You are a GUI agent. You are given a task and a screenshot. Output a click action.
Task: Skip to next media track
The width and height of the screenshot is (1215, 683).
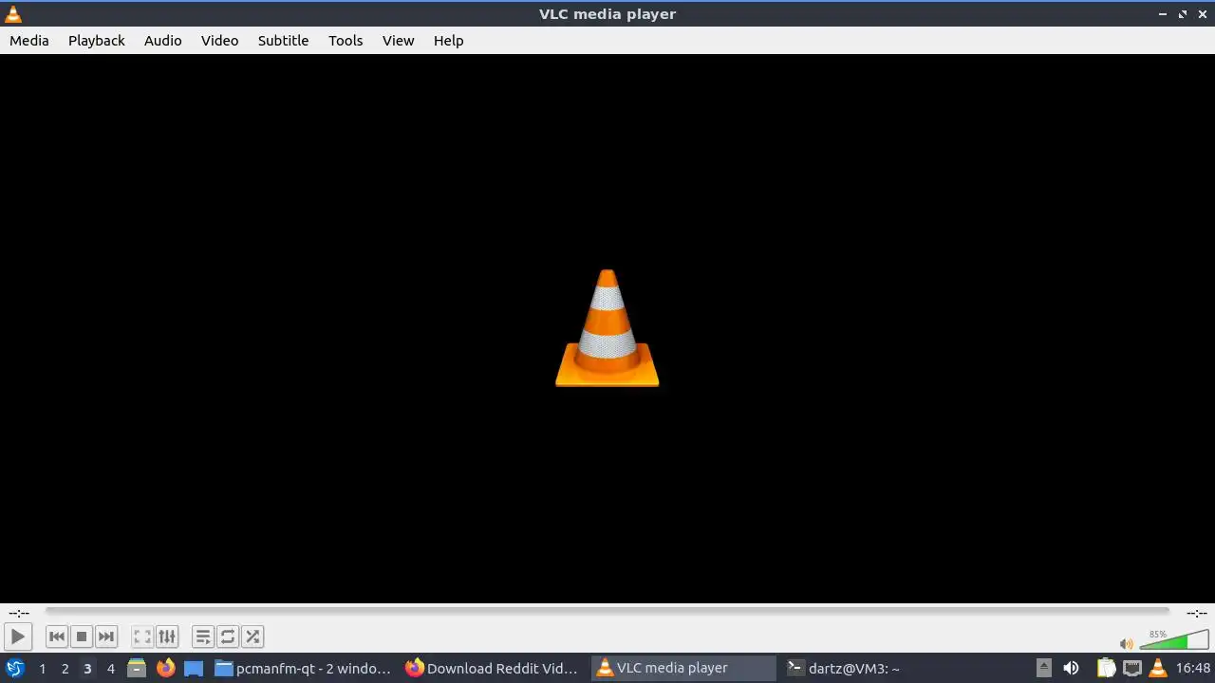click(x=106, y=637)
